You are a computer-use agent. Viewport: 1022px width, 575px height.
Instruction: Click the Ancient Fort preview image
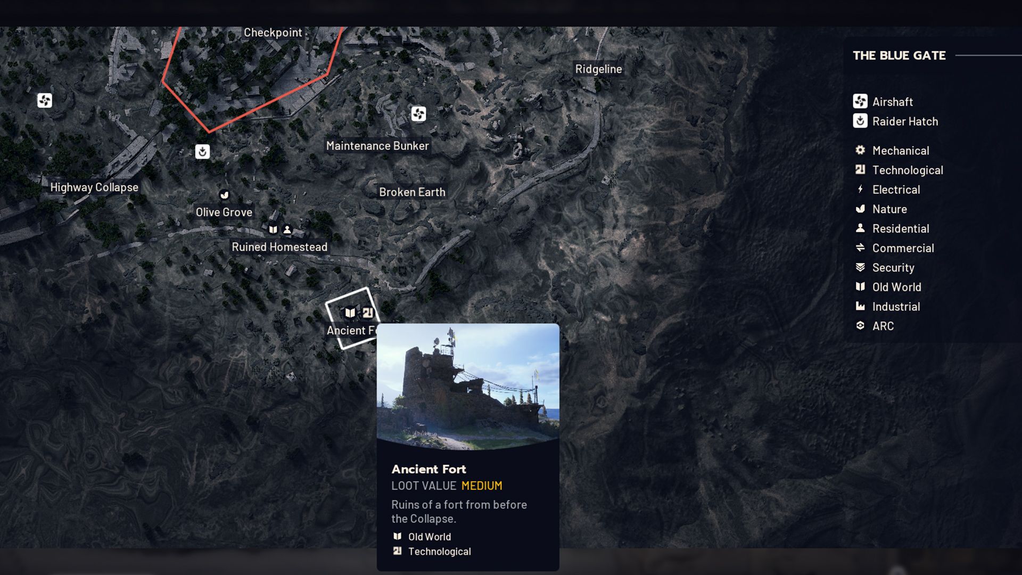click(x=468, y=385)
